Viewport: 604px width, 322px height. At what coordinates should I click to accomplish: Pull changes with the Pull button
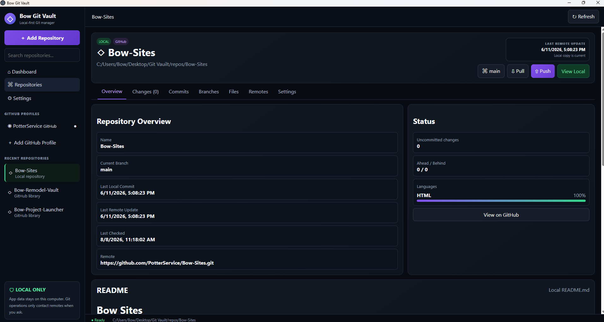click(x=517, y=71)
